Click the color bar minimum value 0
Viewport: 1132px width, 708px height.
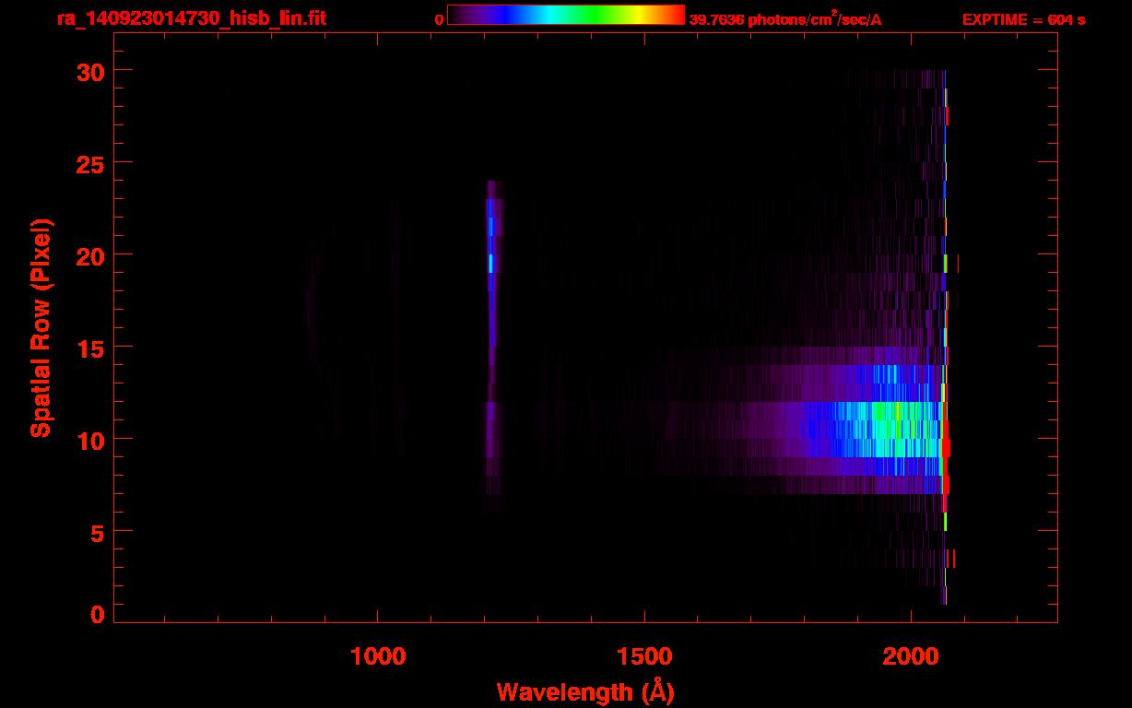439,19
